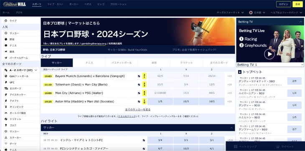Click the William Hill logo
Screen dimensions: 305x151
(15, 4)
